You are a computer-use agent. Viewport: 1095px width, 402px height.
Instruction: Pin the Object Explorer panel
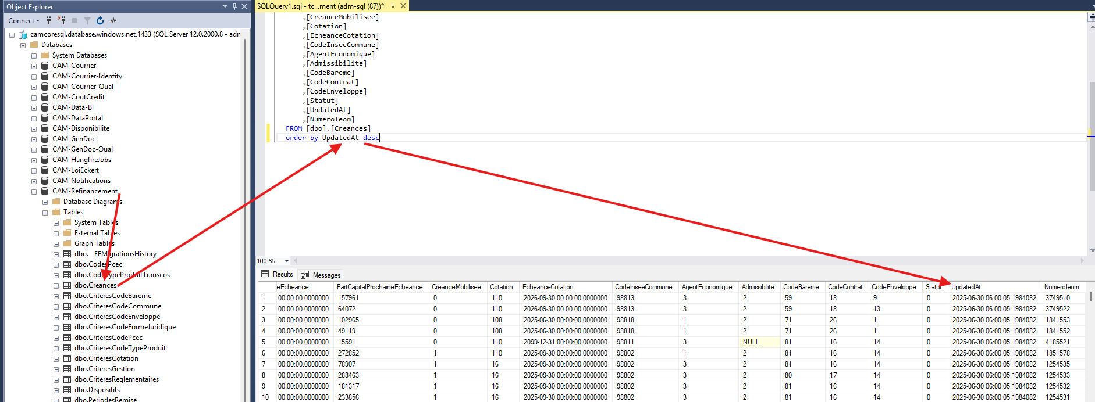point(234,6)
